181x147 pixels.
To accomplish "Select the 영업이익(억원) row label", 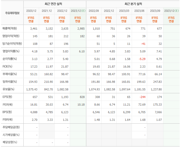I will (11, 36).
